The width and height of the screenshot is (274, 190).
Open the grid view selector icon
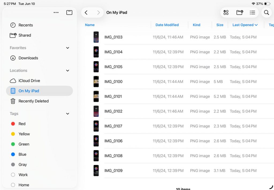click(226, 13)
